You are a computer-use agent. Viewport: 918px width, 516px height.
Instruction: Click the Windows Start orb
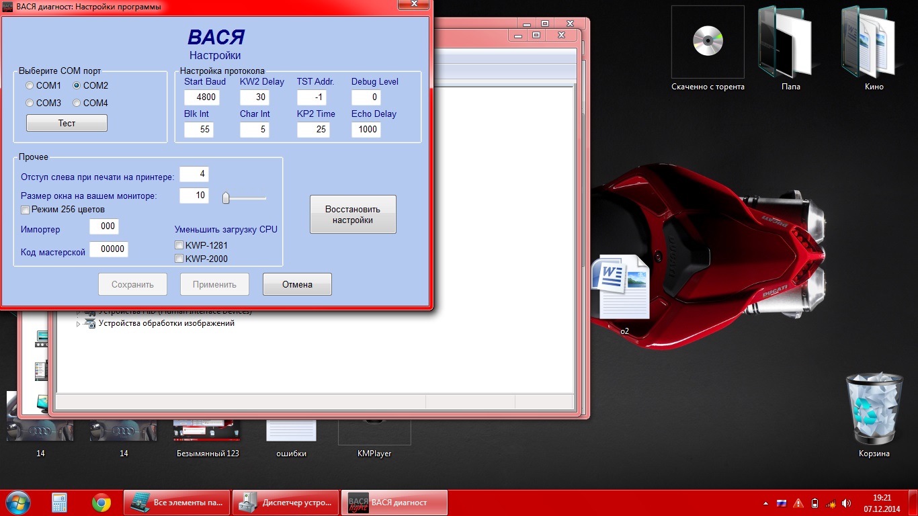click(17, 503)
